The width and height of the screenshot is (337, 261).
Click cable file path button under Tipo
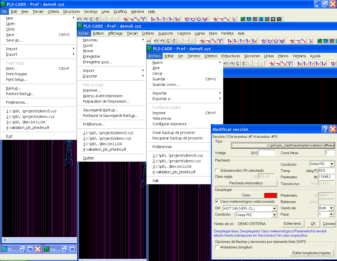pyautogui.click(x=283, y=145)
